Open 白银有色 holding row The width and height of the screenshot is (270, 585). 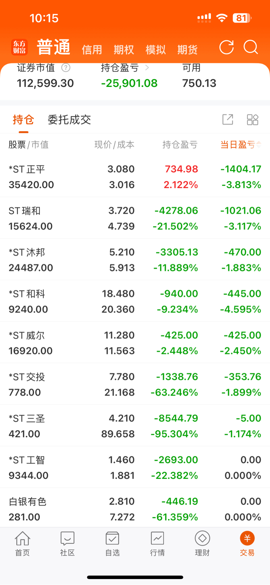pyautogui.click(x=135, y=509)
